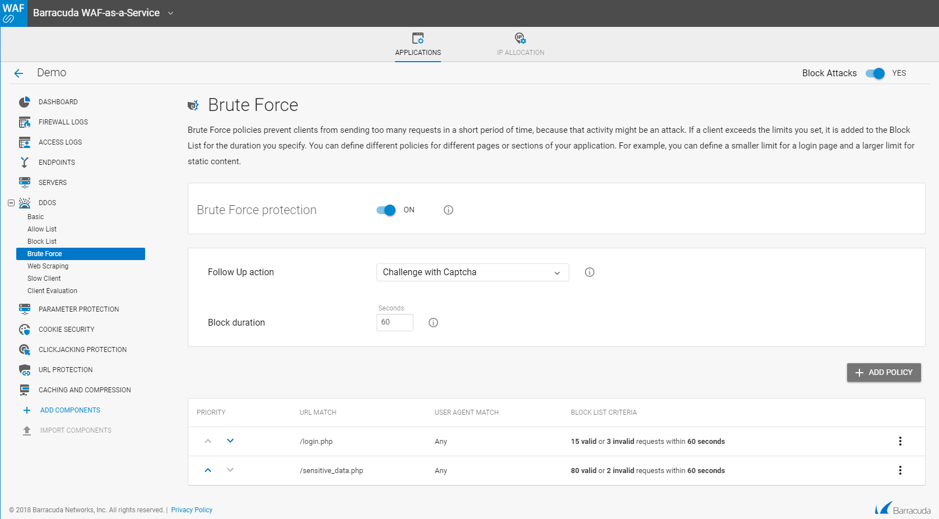Move /login.php policy down in priority

coord(230,441)
